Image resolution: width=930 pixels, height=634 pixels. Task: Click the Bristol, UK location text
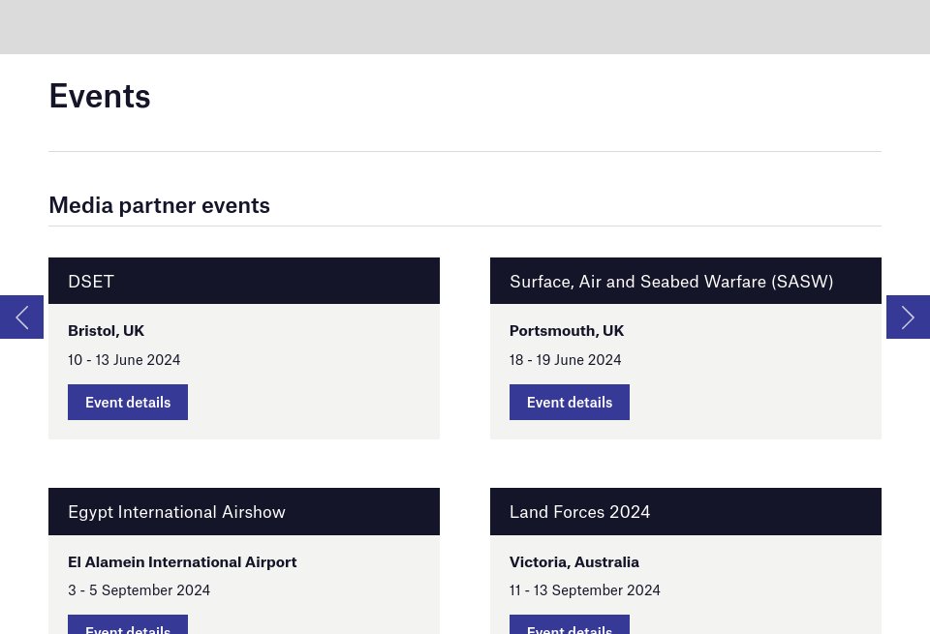(x=106, y=330)
